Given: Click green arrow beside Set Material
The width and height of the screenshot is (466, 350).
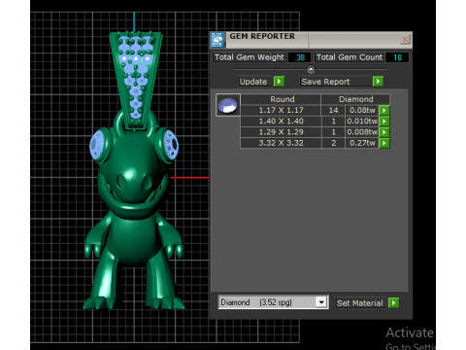Looking at the screenshot, I should click(x=393, y=302).
